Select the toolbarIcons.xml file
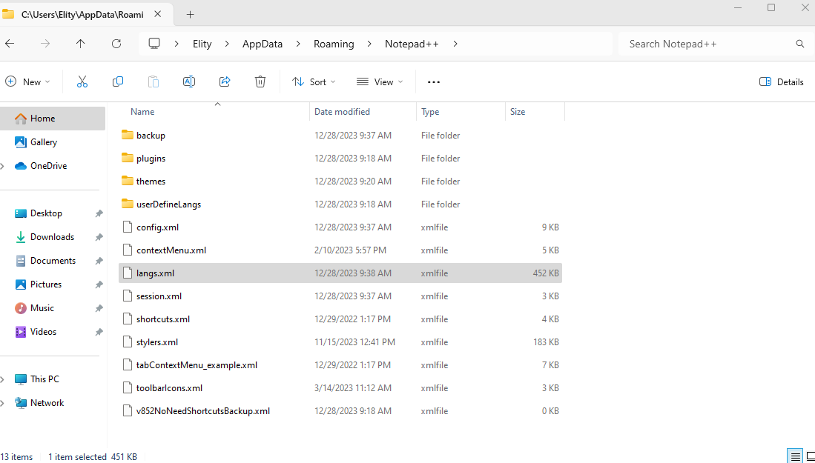Screen dimensions: 815x463 [340, 387]
